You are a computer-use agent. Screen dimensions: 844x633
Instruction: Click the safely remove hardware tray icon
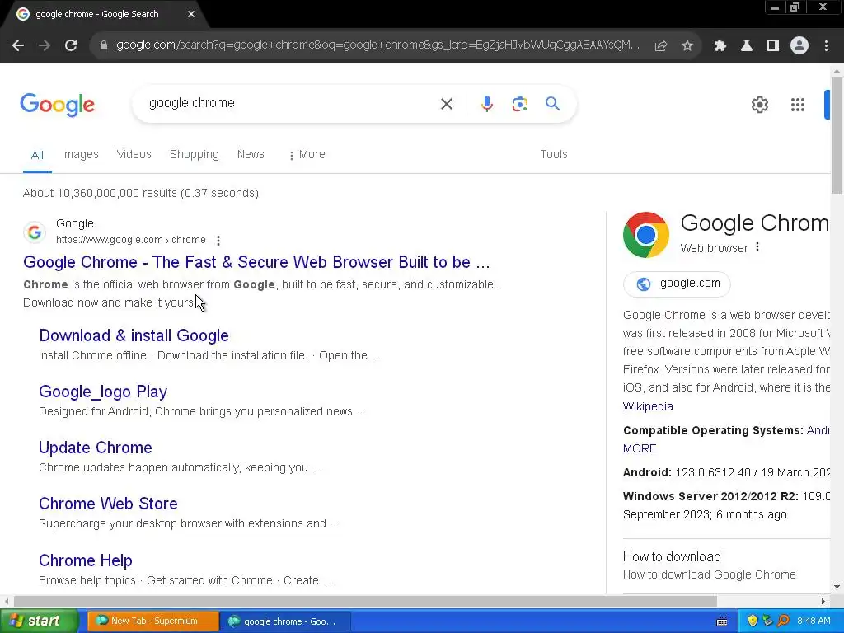click(x=767, y=621)
